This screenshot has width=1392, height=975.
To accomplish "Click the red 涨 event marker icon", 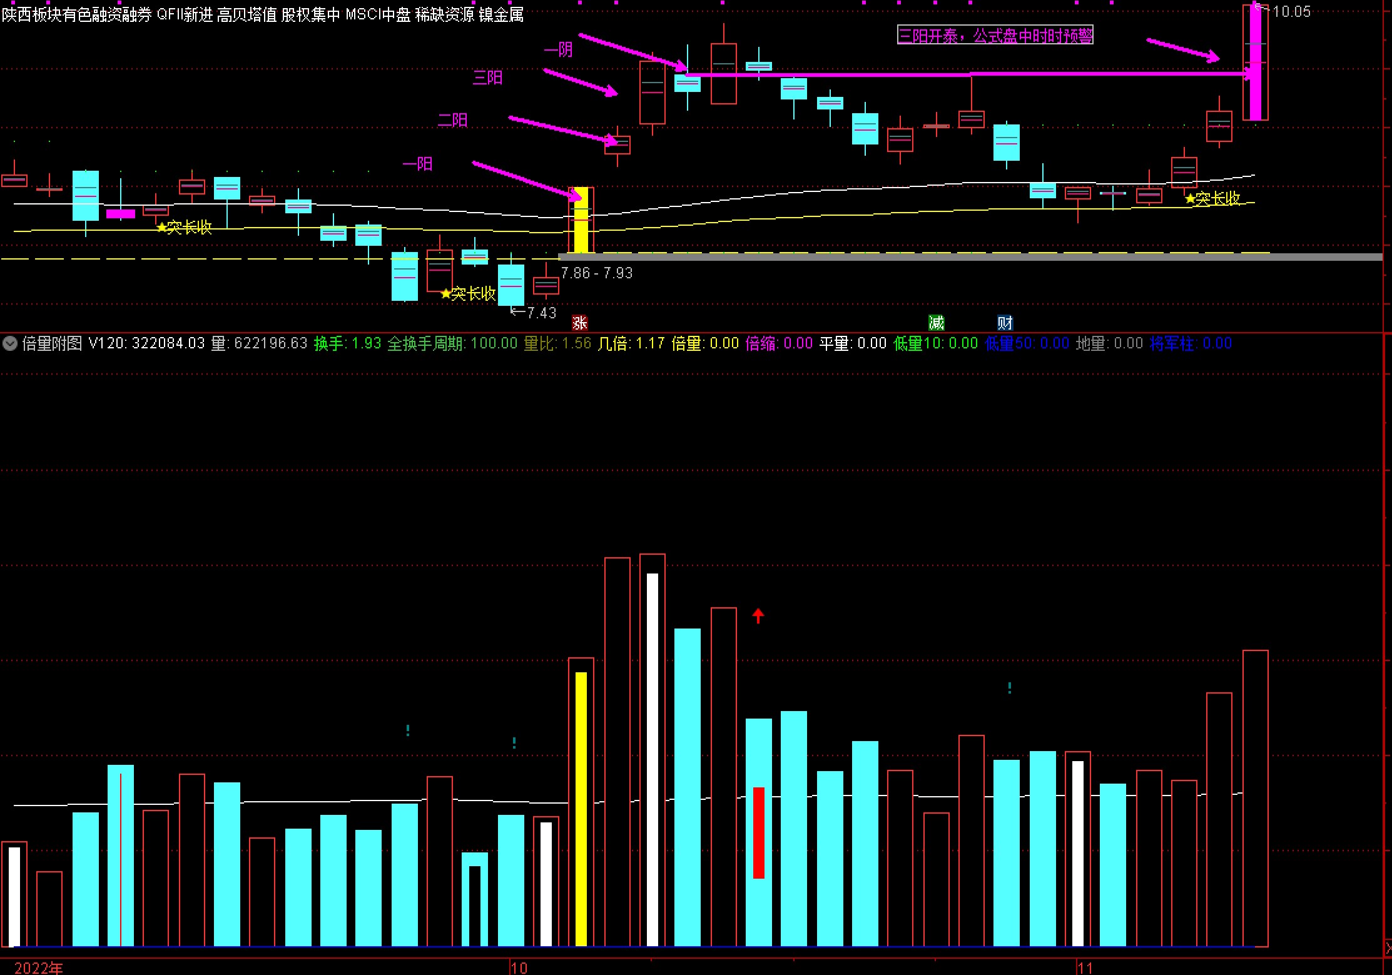I will [x=580, y=323].
